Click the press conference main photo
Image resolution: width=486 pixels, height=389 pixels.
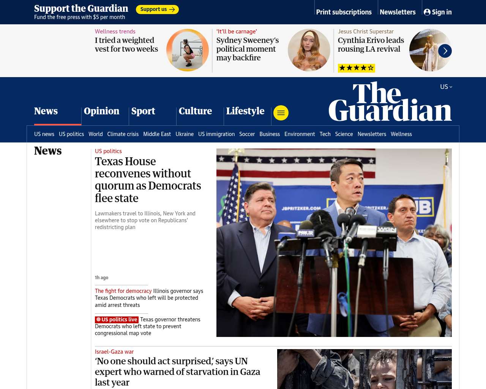(334, 243)
